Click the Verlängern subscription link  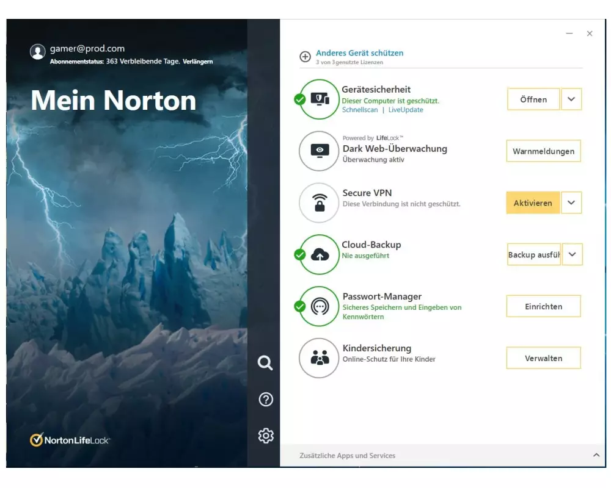[197, 62]
